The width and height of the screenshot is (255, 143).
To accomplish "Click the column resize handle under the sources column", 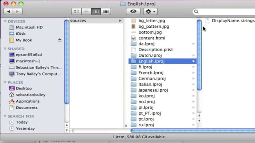I will [126, 126].
